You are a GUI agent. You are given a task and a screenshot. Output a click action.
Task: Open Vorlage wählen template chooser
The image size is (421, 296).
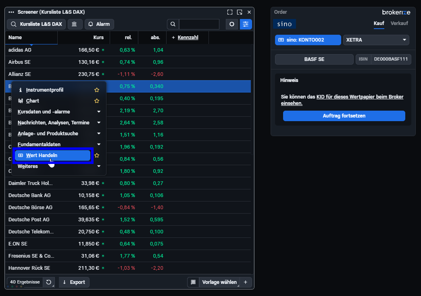pyautogui.click(x=219, y=282)
